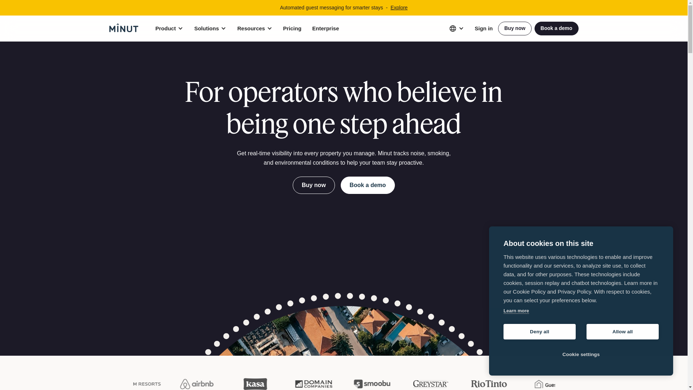Click the Domain Companies logo
Screen dimensions: 693x390
pyautogui.click(x=314, y=384)
